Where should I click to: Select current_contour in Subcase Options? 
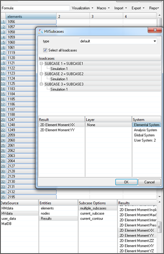tap(98, 219)
